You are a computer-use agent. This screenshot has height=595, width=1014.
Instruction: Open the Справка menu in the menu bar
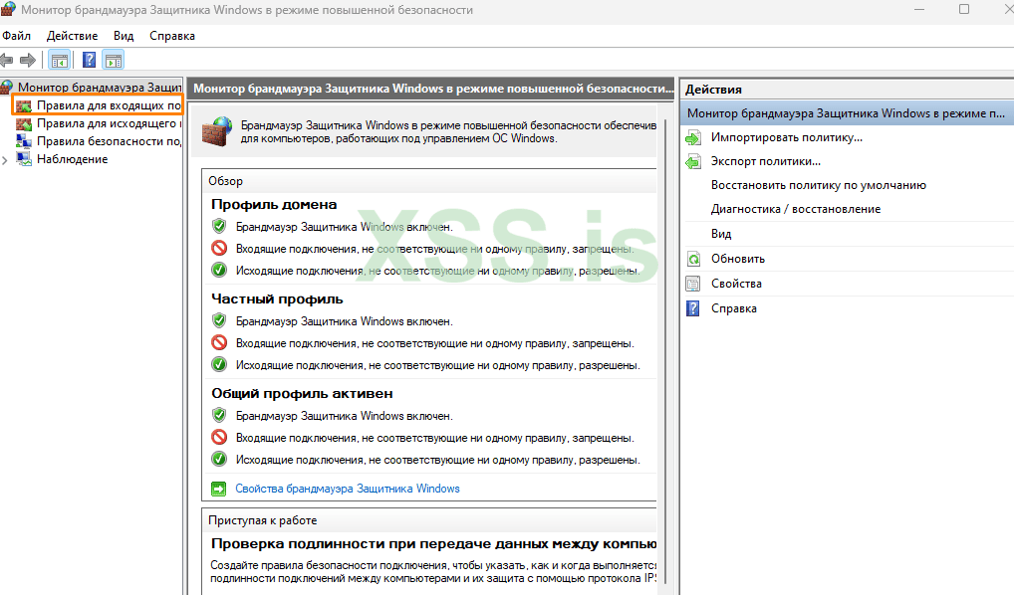pos(172,36)
